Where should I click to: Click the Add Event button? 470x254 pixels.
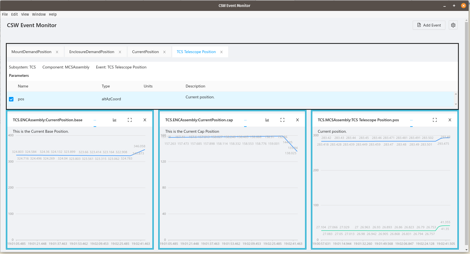(x=429, y=25)
